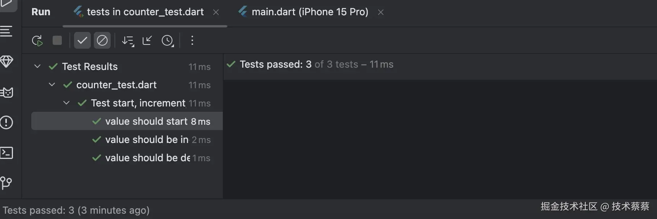
Task: Open the Git tool window
Action: tap(6, 183)
